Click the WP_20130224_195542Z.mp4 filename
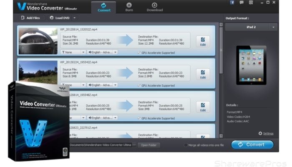Screen dimensions: 292x167 point(78,62)
